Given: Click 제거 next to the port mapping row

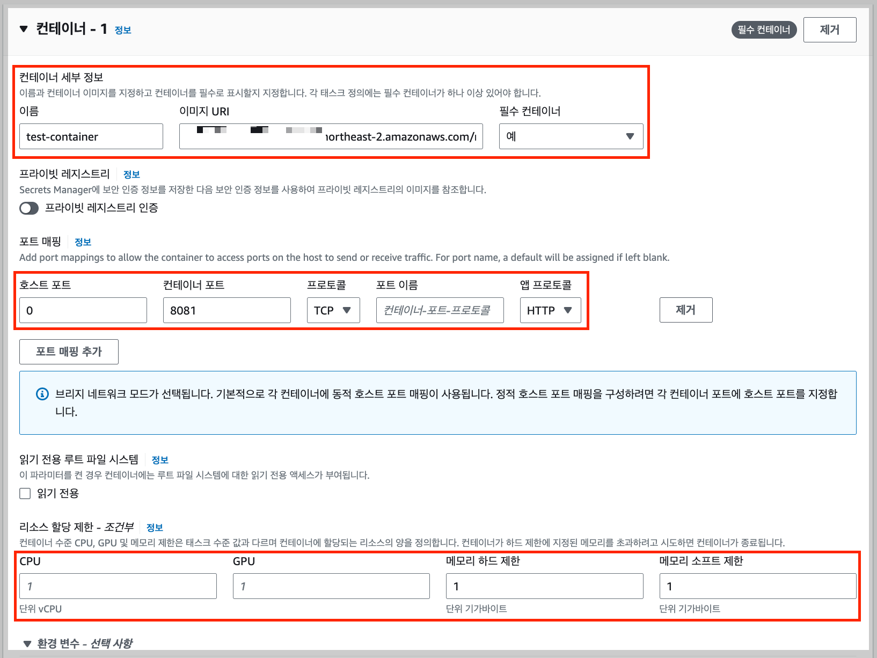Looking at the screenshot, I should point(685,310).
